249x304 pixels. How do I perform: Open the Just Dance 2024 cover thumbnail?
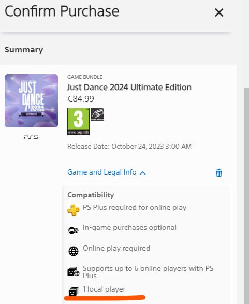click(x=31, y=100)
